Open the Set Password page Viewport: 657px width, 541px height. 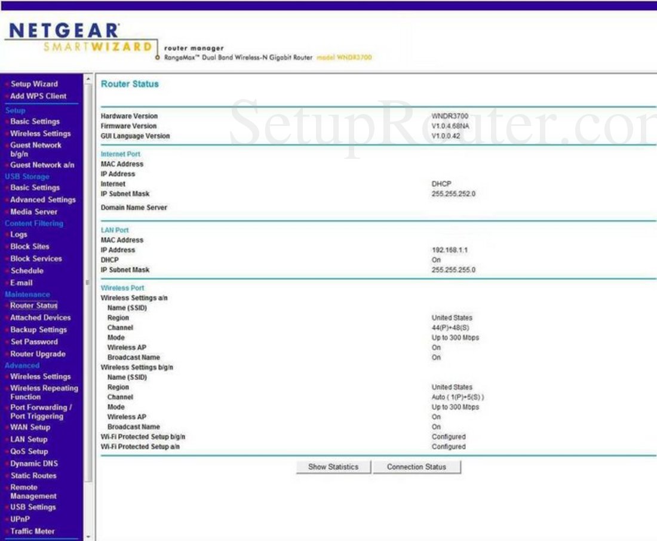[33, 342]
